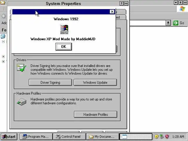Click the 1:28 AM system clock
The height and width of the screenshot is (141, 188).
(178, 137)
